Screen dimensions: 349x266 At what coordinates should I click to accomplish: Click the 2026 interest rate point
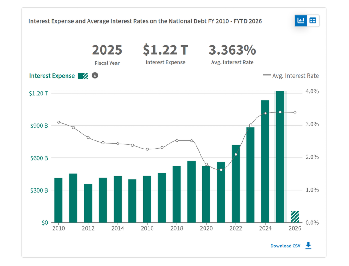[x=295, y=112]
